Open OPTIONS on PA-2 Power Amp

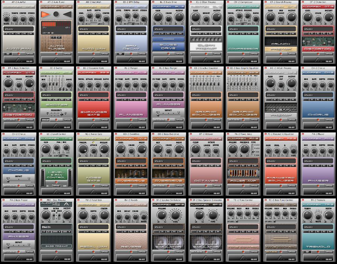click(x=254, y=186)
